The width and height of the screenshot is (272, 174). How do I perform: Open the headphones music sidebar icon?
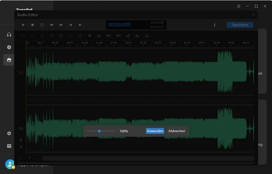point(9,34)
